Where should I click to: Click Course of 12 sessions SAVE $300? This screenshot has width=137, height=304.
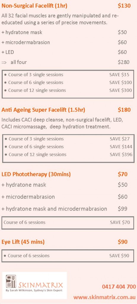click(x=68, y=90)
